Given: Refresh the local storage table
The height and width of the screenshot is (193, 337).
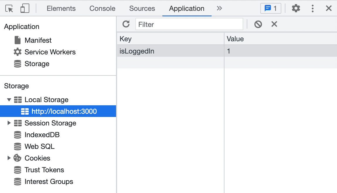Looking at the screenshot, I should click(x=126, y=24).
